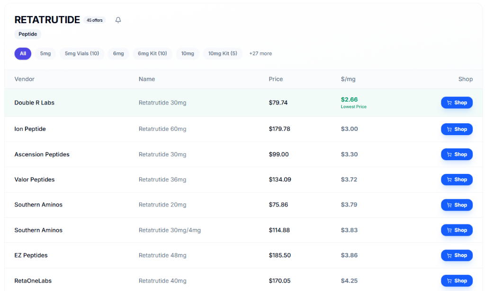Click the notification bell icon beside RETATRUTIDE
485x291 pixels.
point(118,20)
